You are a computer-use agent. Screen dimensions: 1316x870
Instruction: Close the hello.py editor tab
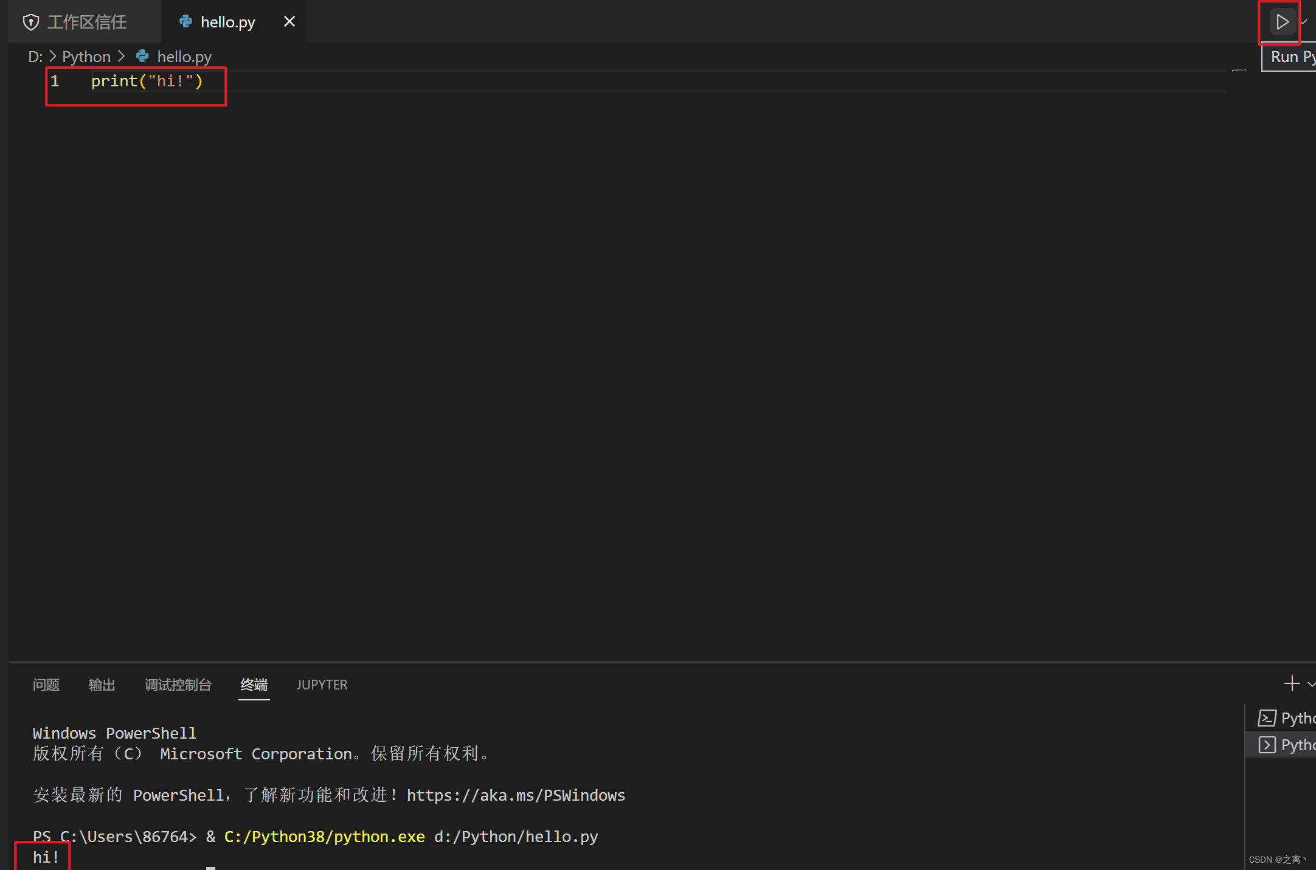pos(289,22)
